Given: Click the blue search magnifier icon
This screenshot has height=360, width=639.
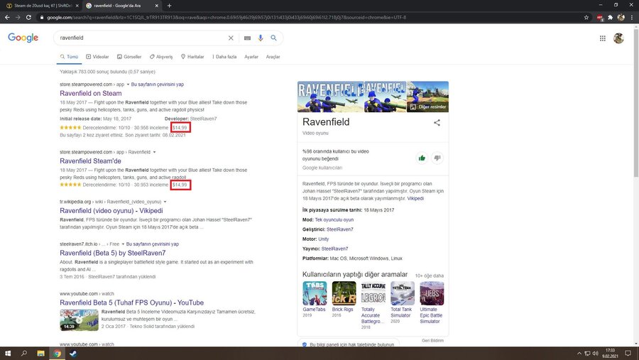Looking at the screenshot, I should pos(273,38).
